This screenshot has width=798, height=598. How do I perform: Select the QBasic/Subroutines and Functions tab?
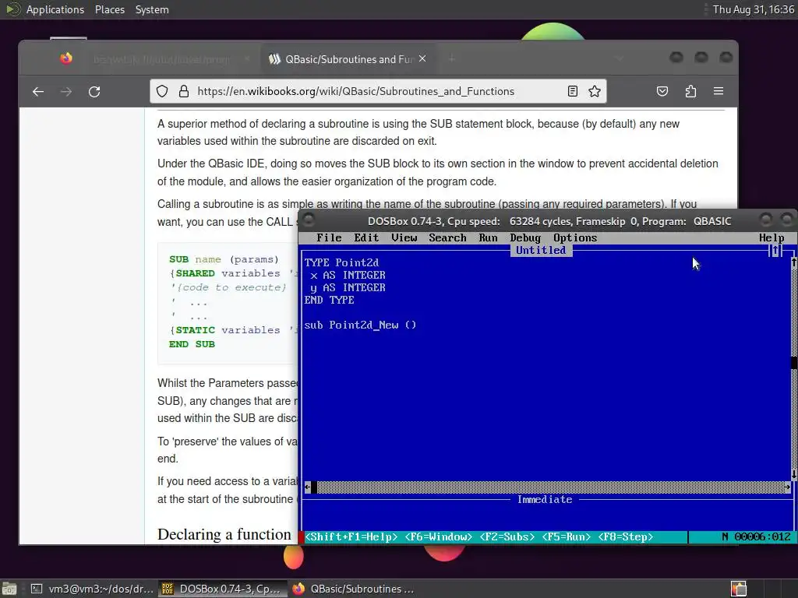pyautogui.click(x=348, y=59)
